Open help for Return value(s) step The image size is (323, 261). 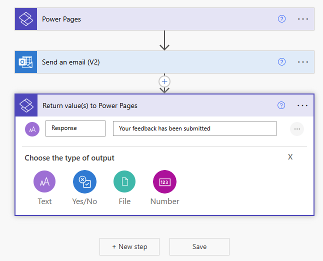[x=281, y=105]
